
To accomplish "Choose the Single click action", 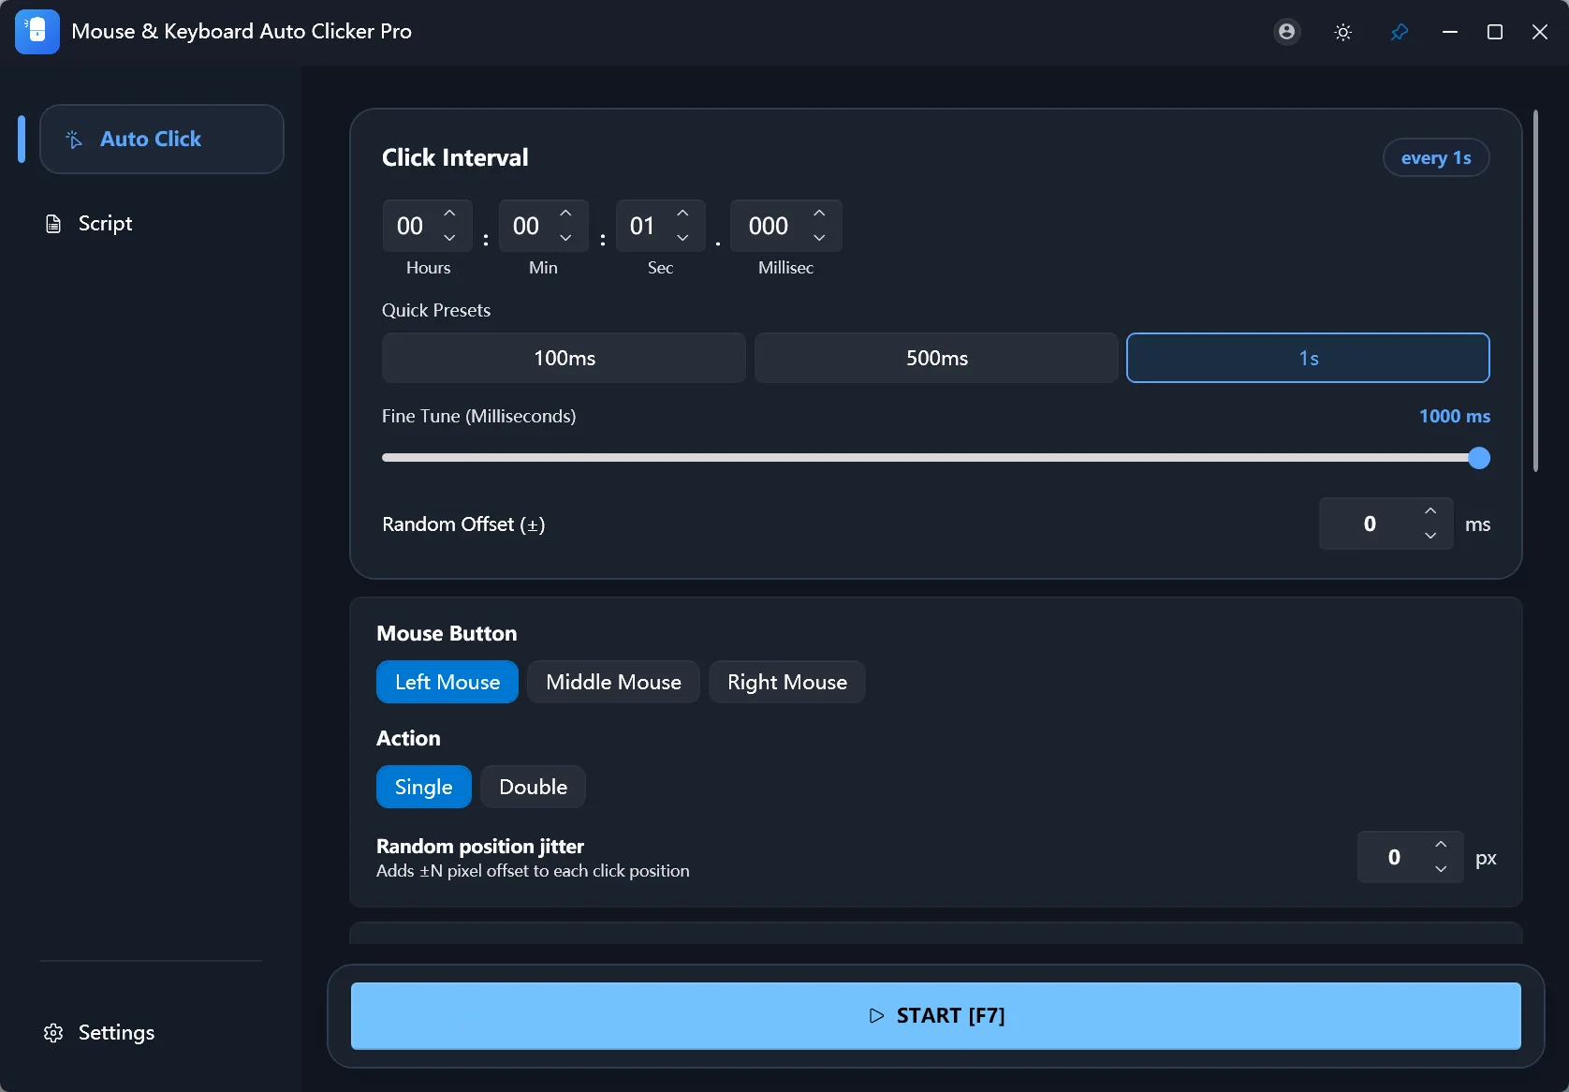I will pos(424,787).
